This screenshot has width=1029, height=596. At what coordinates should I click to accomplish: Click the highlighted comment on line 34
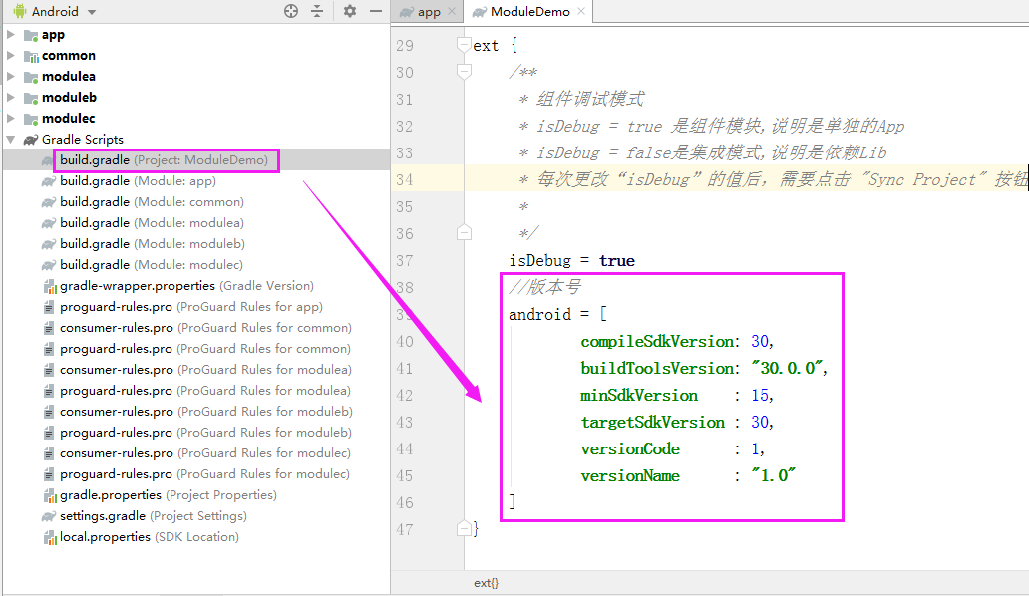773,179
